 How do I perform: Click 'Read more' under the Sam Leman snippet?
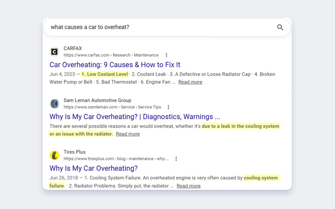(x=128, y=134)
